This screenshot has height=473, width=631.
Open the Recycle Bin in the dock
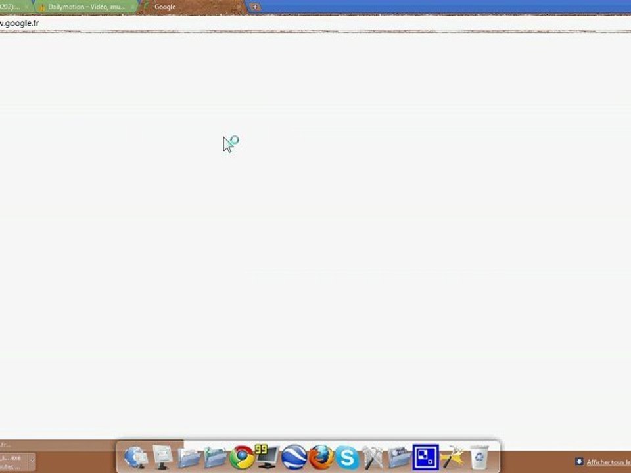[479, 457]
